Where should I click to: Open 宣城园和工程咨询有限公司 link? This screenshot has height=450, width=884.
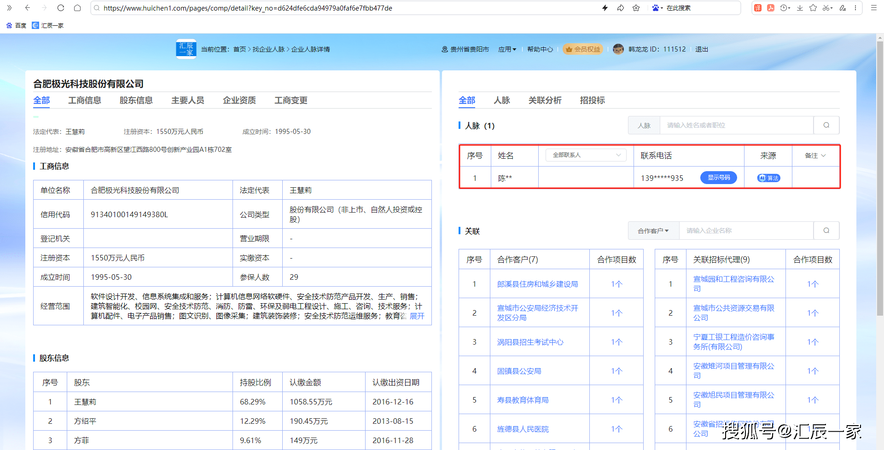[734, 284]
